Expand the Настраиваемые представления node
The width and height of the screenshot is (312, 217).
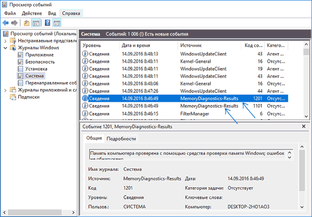[5, 40]
